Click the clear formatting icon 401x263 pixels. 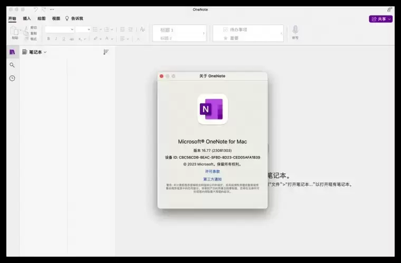pos(142,30)
